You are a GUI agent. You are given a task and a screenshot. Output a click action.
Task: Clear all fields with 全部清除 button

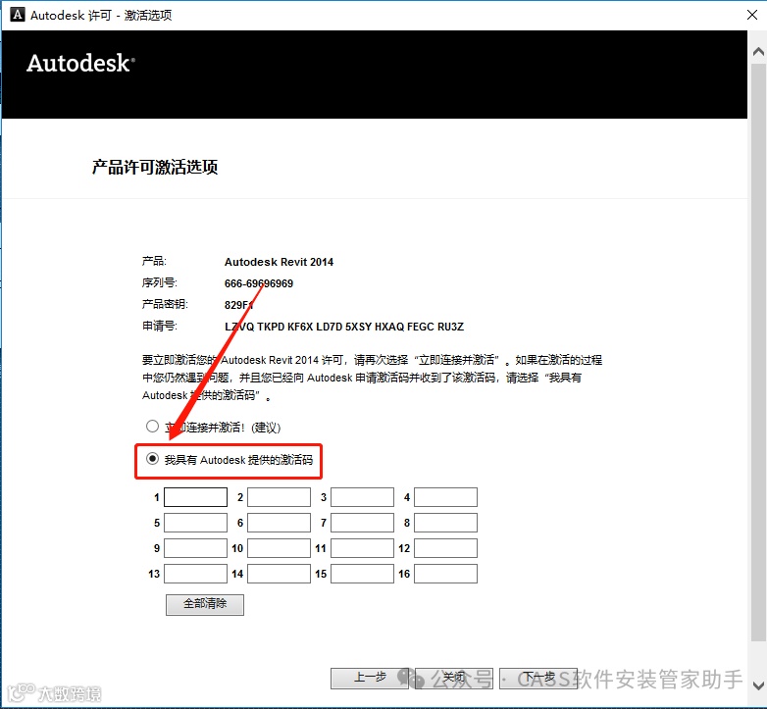click(x=204, y=604)
